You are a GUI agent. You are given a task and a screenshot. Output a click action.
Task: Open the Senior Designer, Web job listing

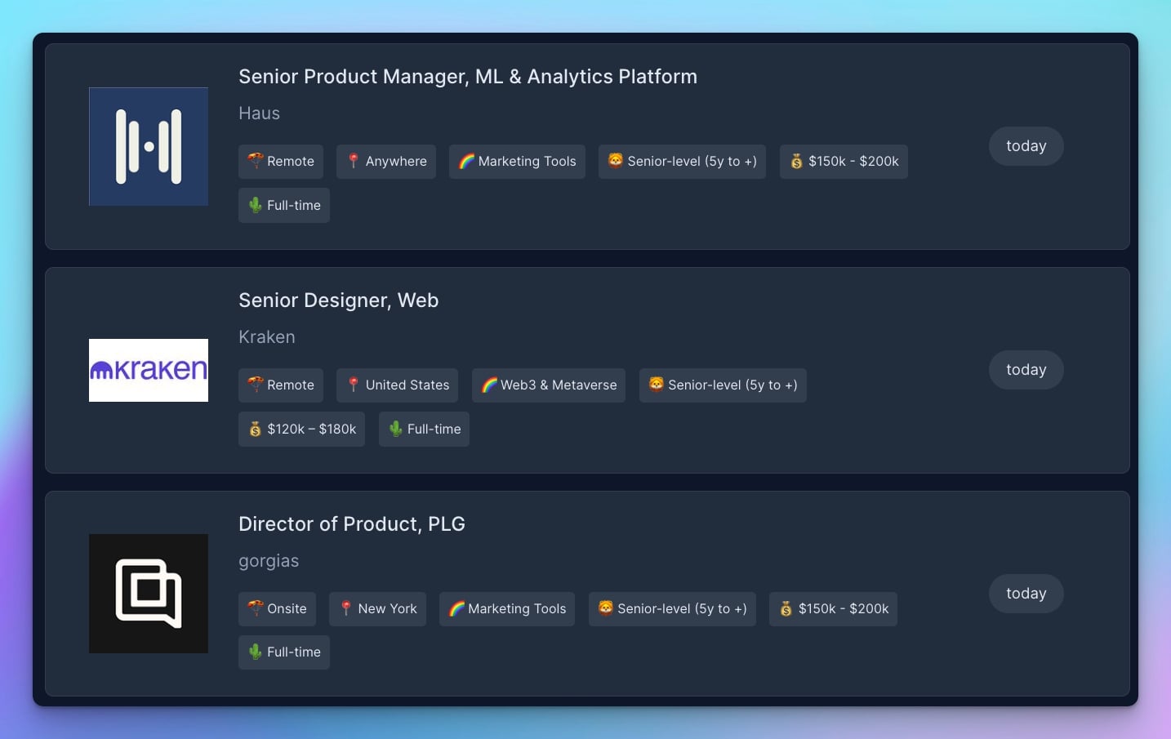pos(338,300)
